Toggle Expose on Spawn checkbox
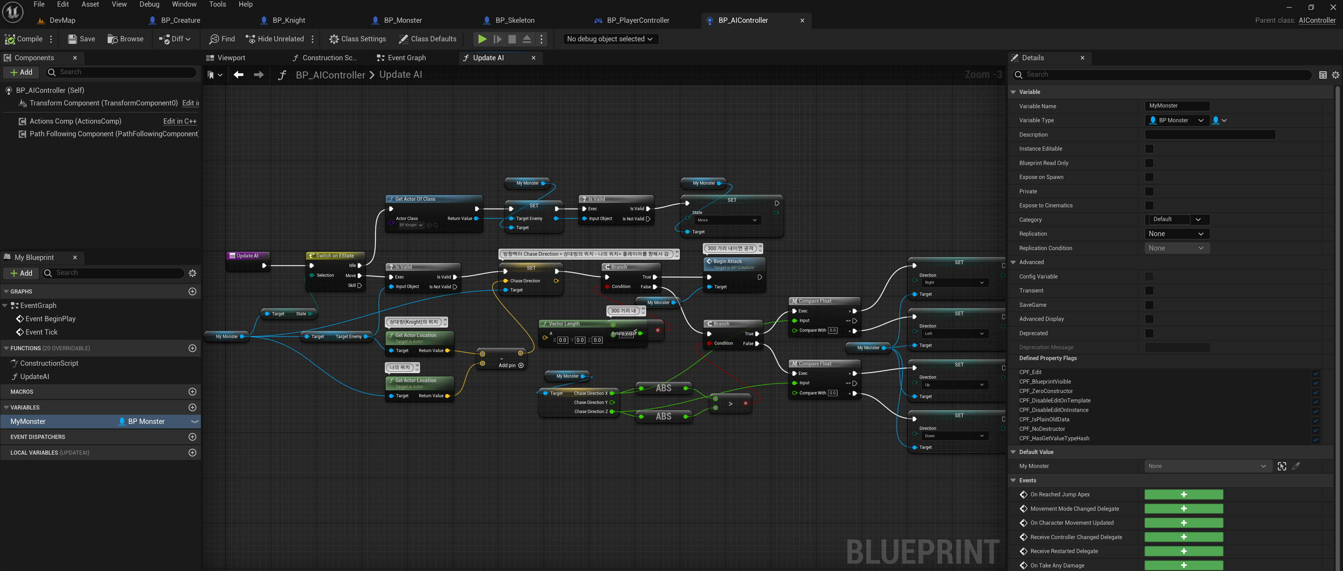This screenshot has height=571, width=1343. tap(1149, 177)
